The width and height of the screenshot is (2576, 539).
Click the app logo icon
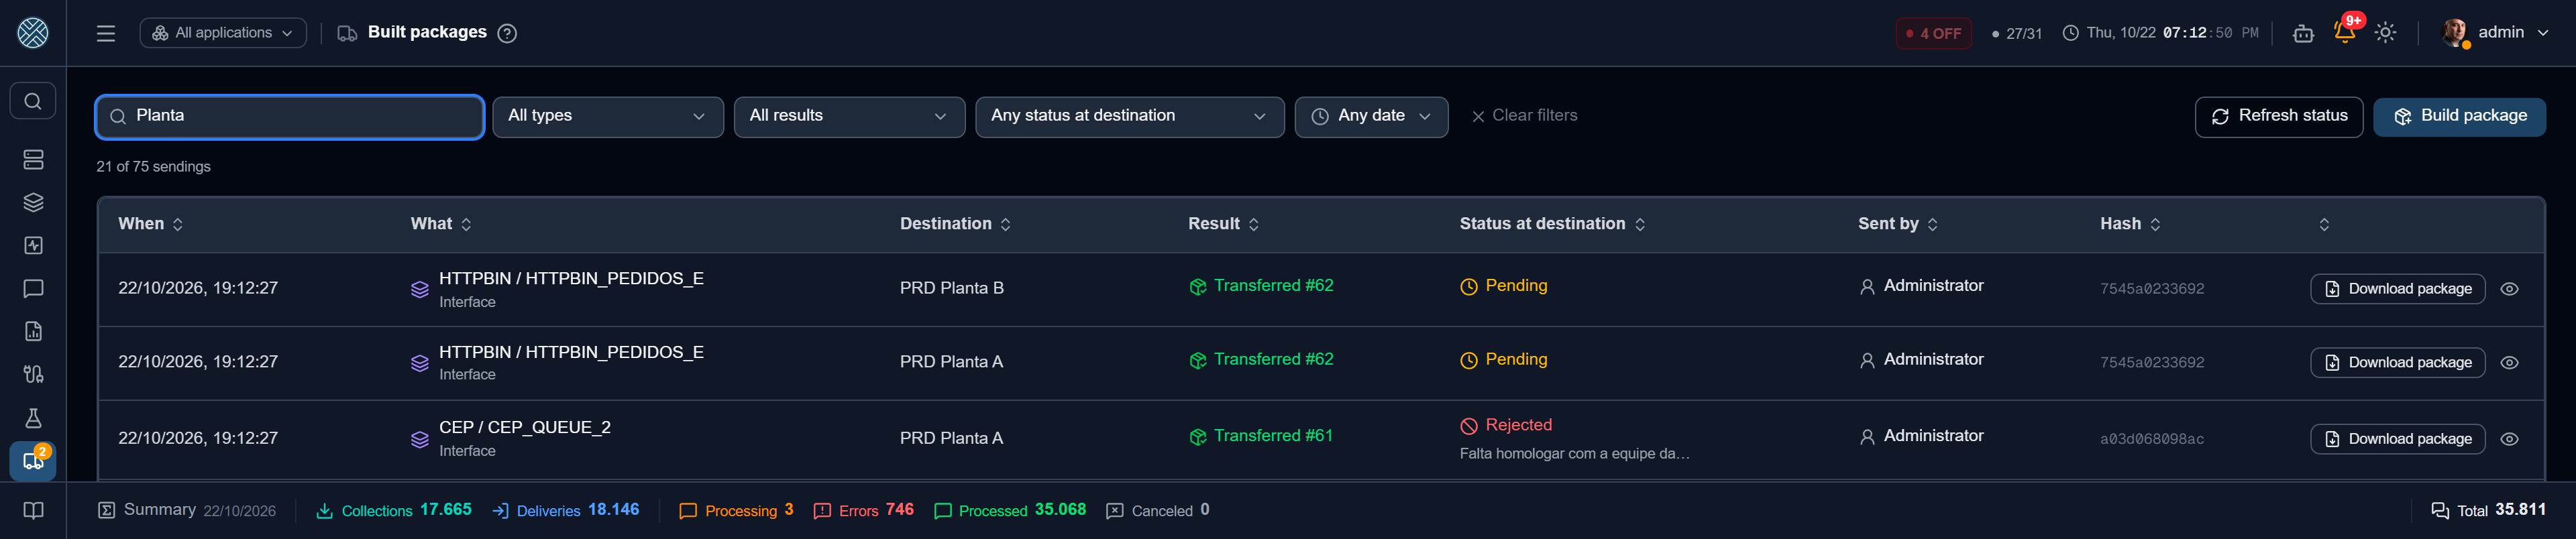(33, 33)
